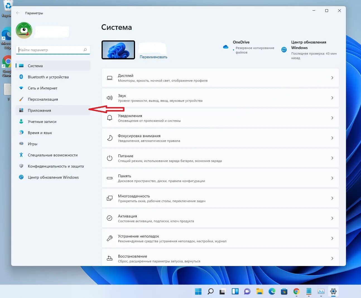Image resolution: width=361 pixels, height=298 pixels.
Task: Go to Персонализация settings
Action: coord(53,99)
